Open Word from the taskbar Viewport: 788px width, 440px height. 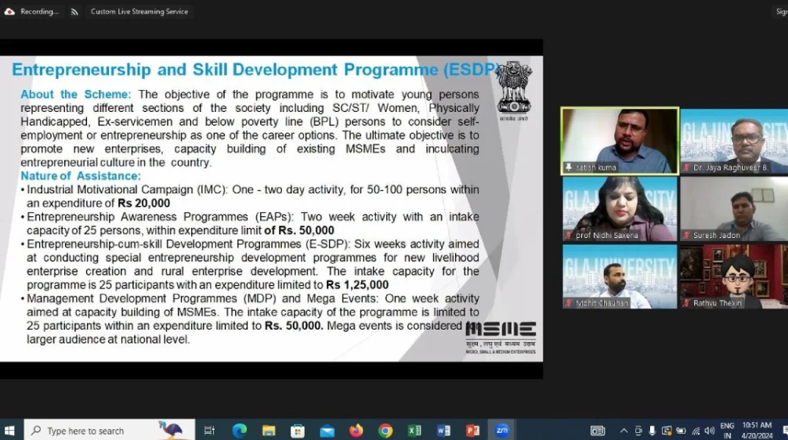click(443, 430)
